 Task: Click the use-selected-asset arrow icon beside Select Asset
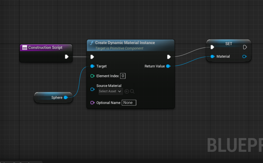coord(127,91)
